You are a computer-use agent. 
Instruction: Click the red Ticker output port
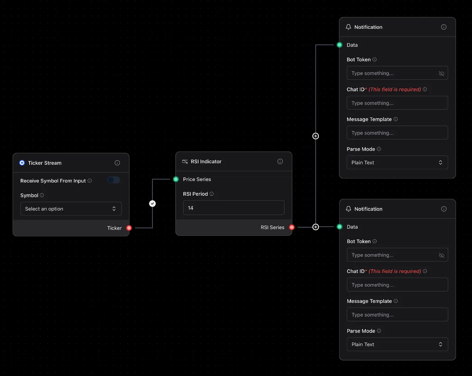(x=129, y=228)
